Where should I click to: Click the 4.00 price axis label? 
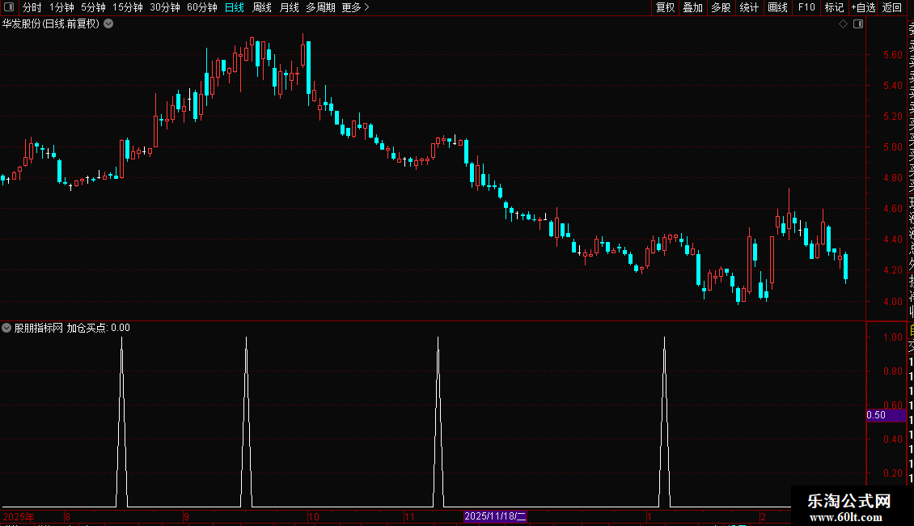(x=892, y=302)
